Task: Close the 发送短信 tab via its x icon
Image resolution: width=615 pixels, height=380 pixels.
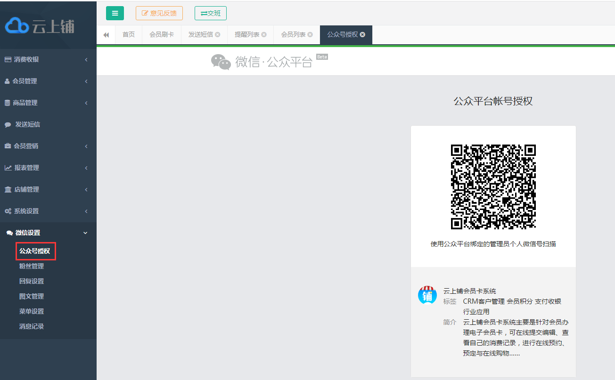Action: [x=218, y=35]
